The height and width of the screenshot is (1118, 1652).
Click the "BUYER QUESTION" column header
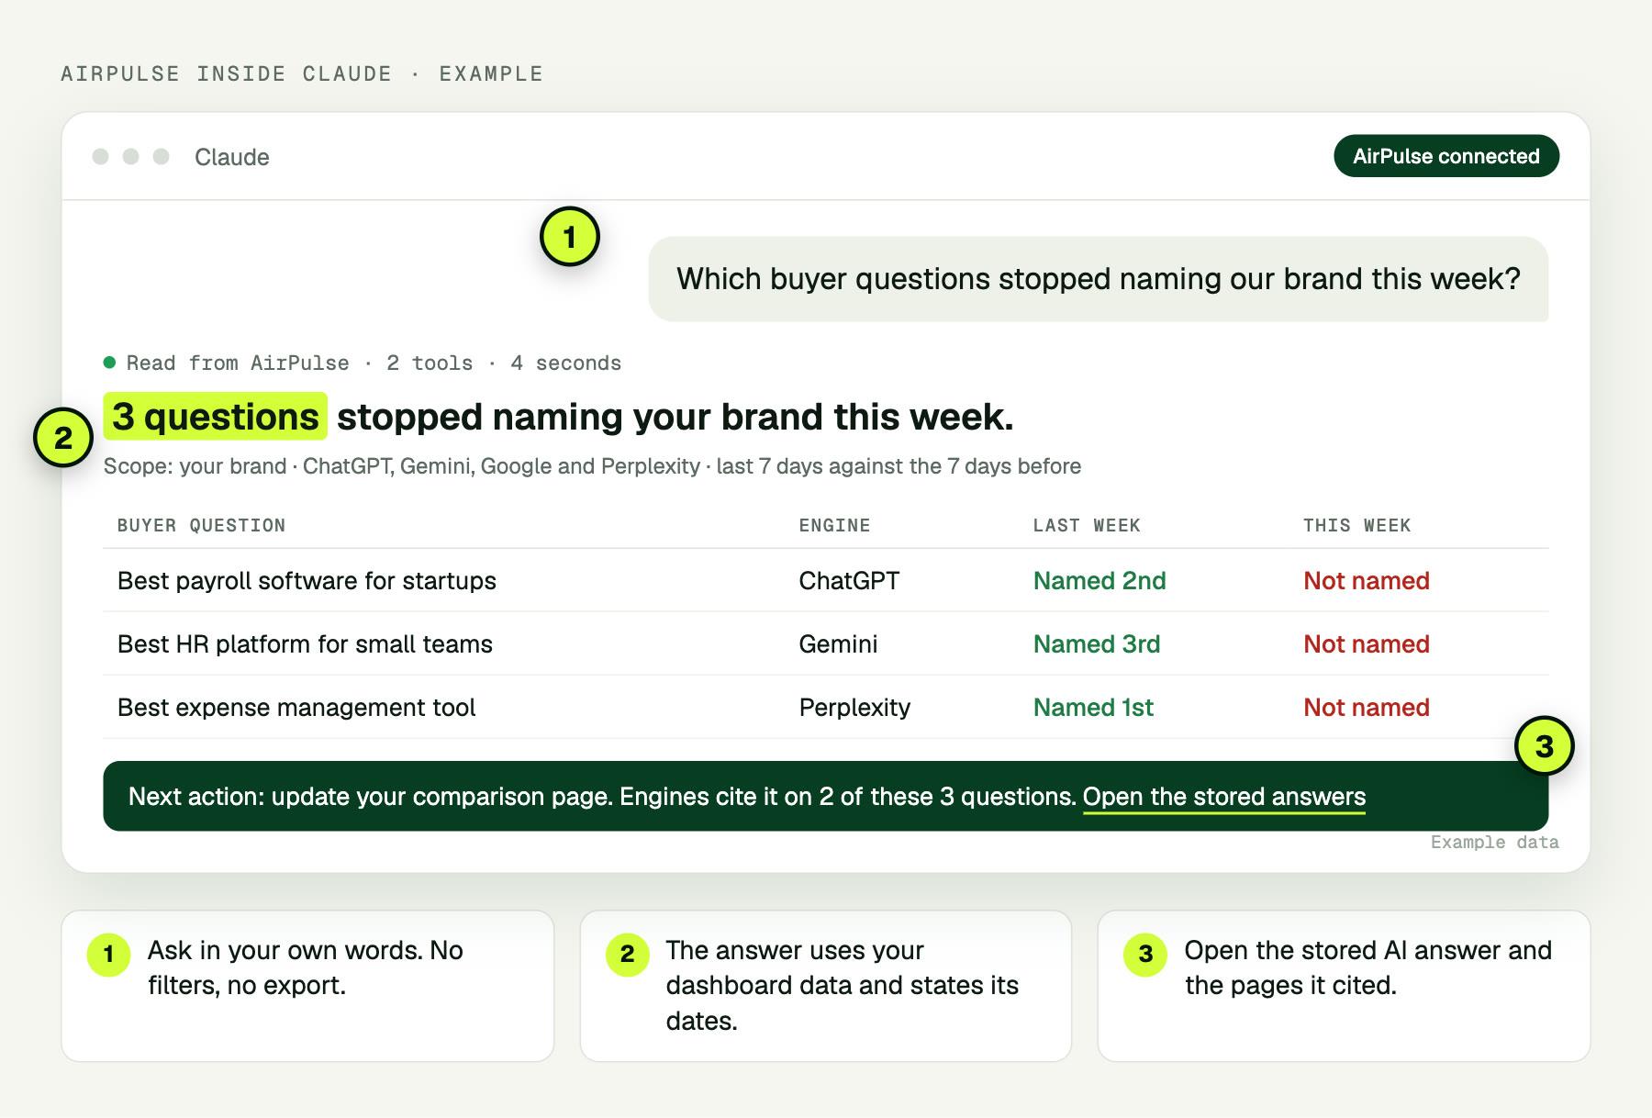[x=201, y=526]
